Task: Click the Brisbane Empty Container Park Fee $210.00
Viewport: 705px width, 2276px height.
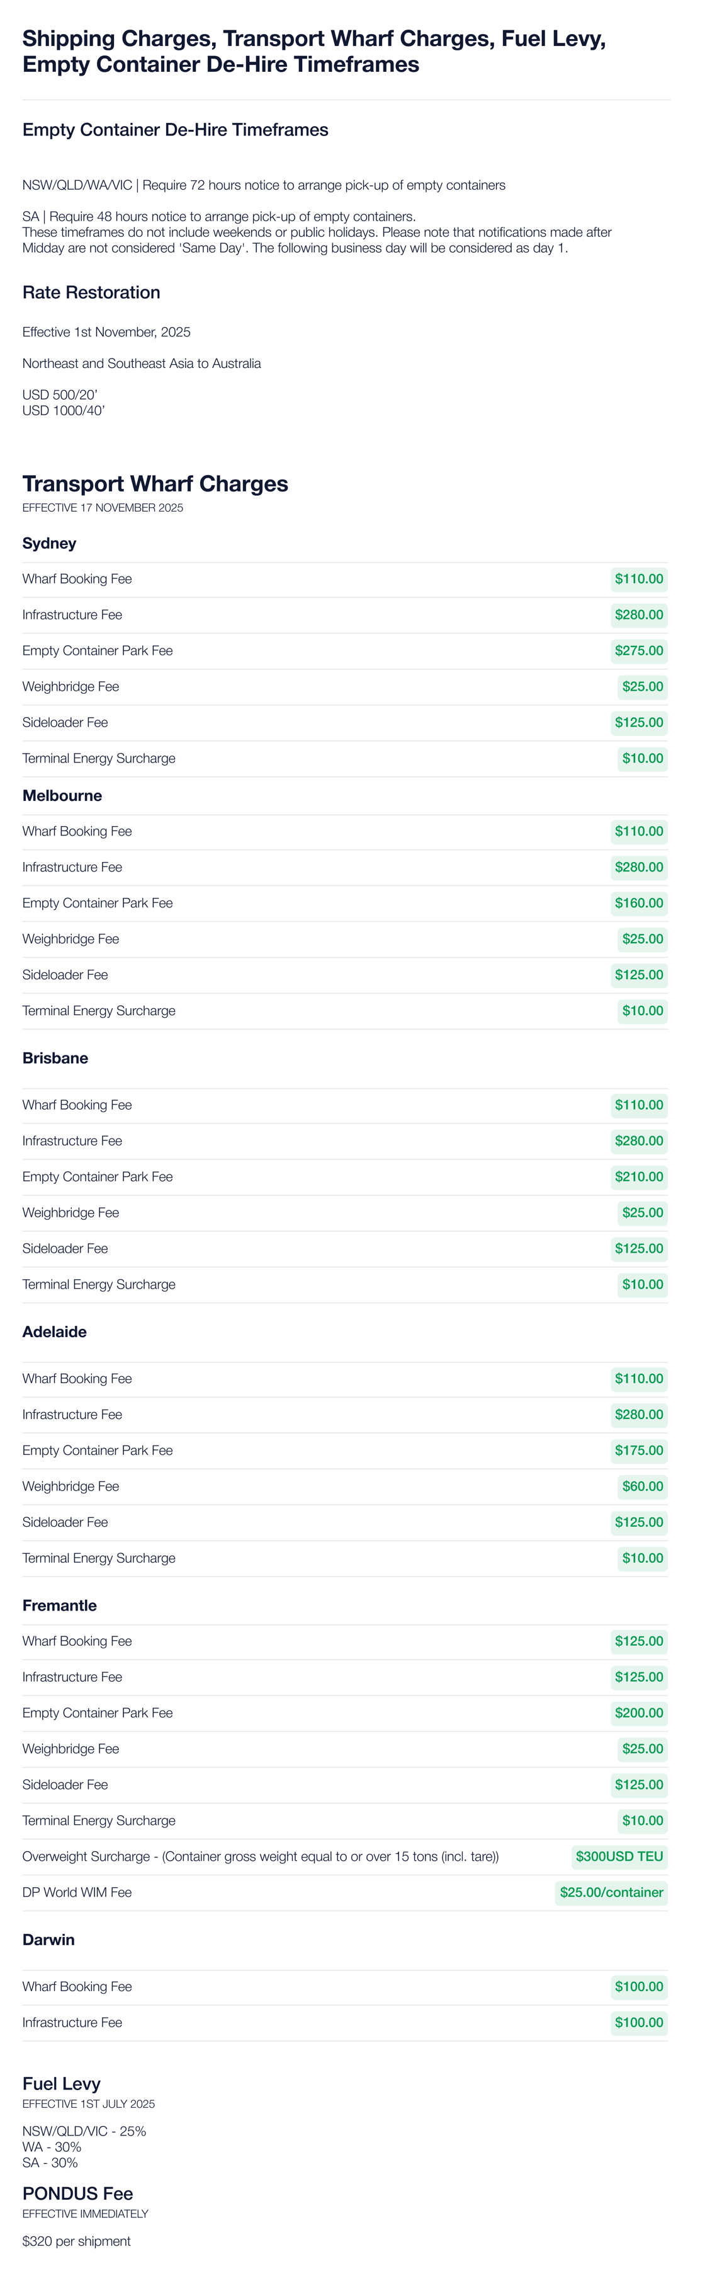Action: 638,1177
